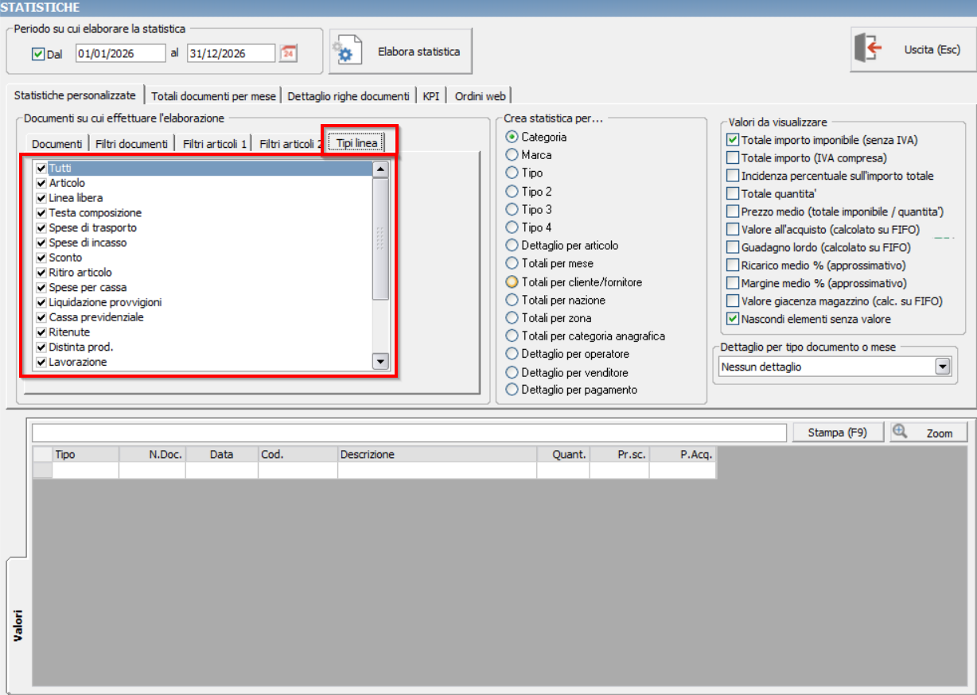Toggle the Cassa previdenziale checkbox
The width and height of the screenshot is (977, 695).
(41, 317)
